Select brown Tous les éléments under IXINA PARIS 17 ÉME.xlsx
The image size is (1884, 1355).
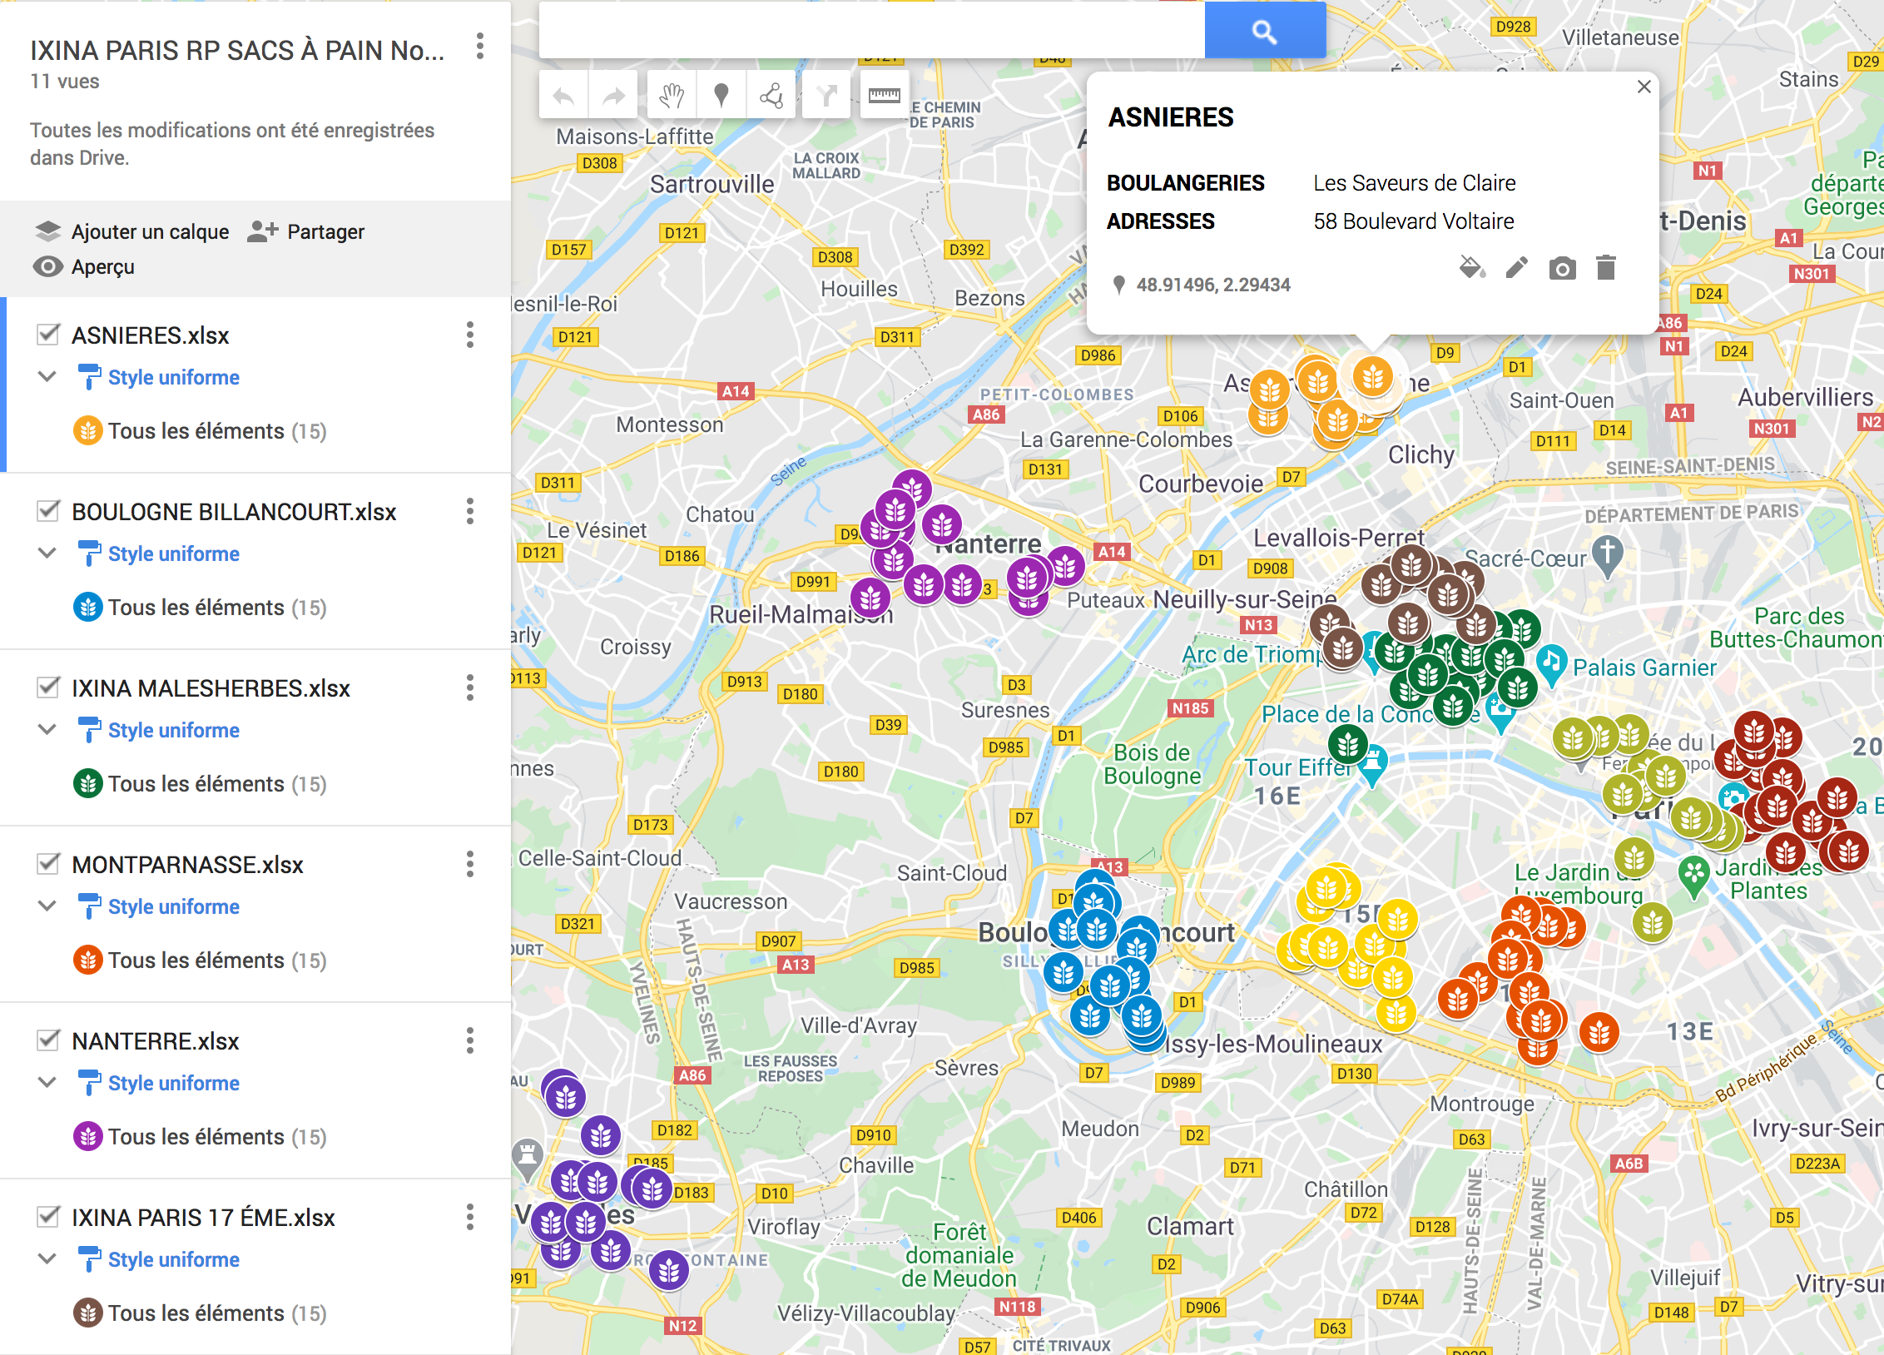coord(200,1313)
